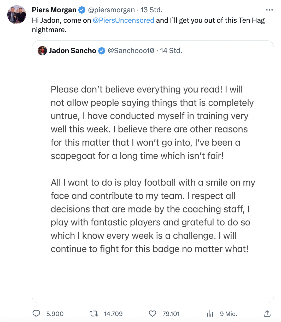
Task: Open the three-dot more options menu
Action: (269, 10)
